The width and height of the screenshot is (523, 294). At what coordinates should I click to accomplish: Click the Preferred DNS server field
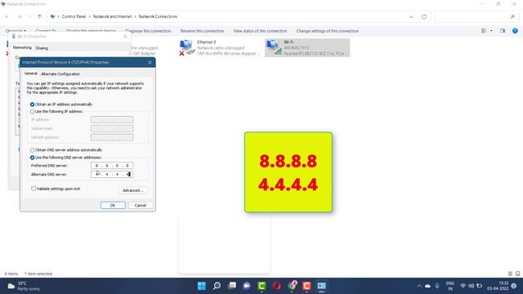(x=112, y=166)
